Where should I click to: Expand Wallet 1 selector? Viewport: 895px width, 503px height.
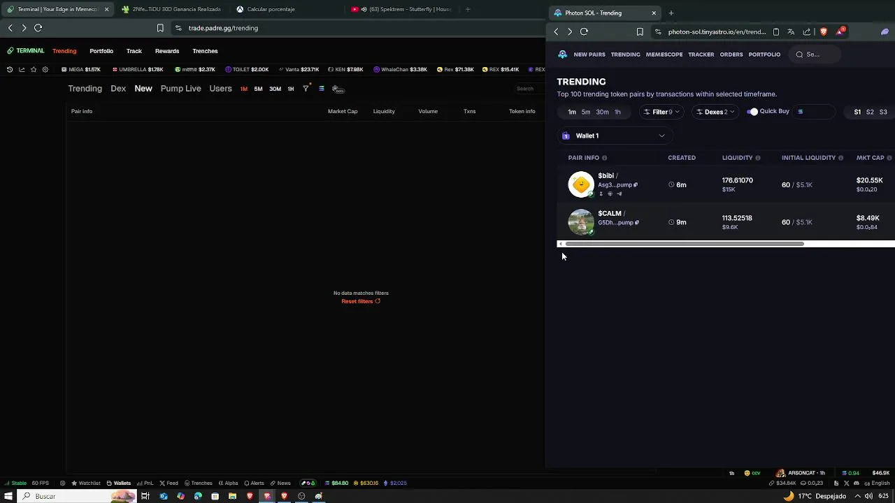point(615,136)
